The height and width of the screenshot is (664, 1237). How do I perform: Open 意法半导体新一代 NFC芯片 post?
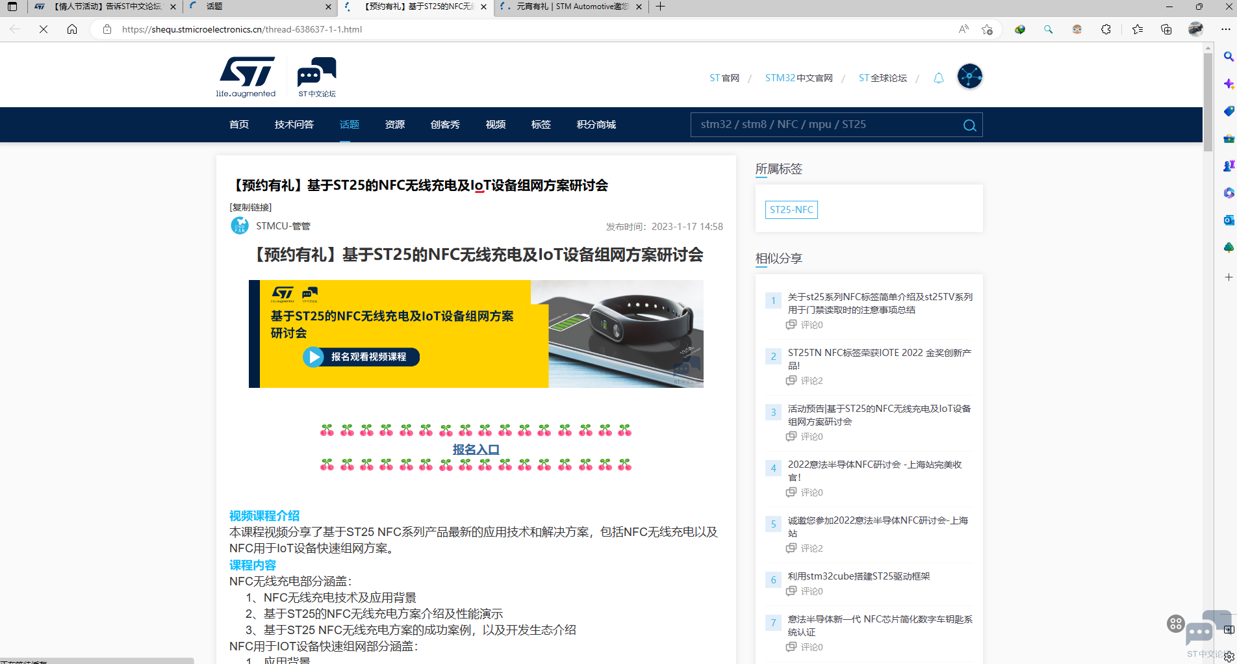coord(880,626)
